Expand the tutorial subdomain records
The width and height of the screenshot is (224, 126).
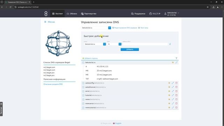point(83,95)
